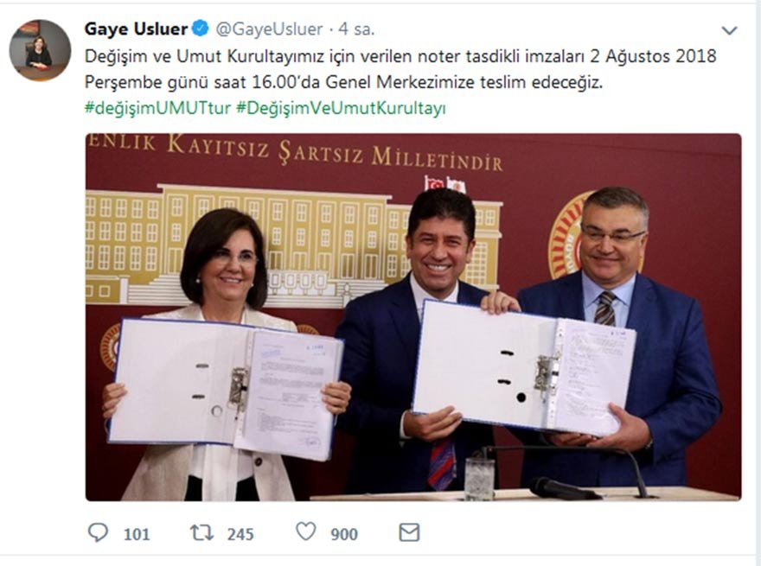Click the 4 sa. timestamp

coord(356,29)
